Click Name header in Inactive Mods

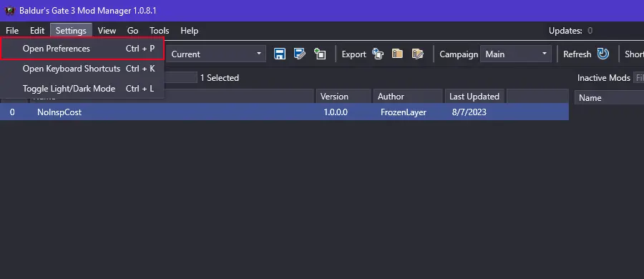(x=609, y=98)
